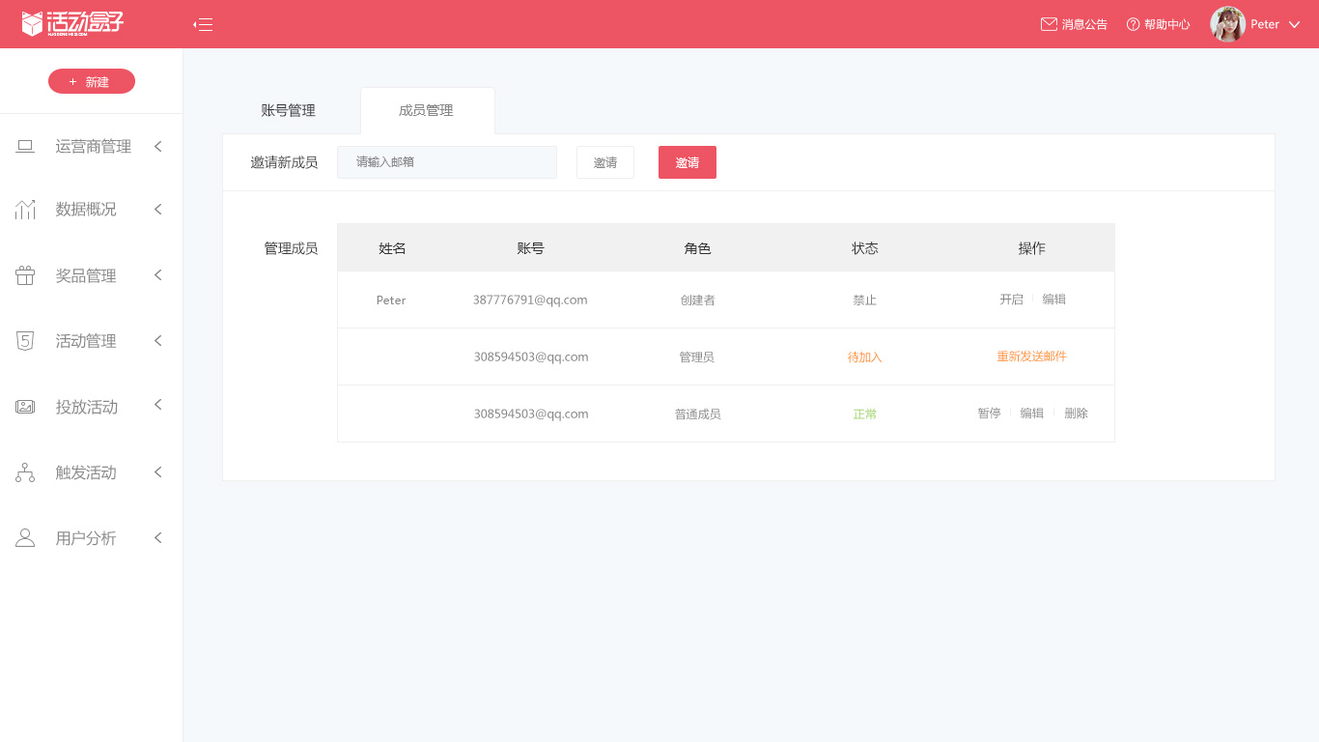Click the green 正常 status
The width and height of the screenshot is (1319, 742).
pyautogui.click(x=865, y=414)
